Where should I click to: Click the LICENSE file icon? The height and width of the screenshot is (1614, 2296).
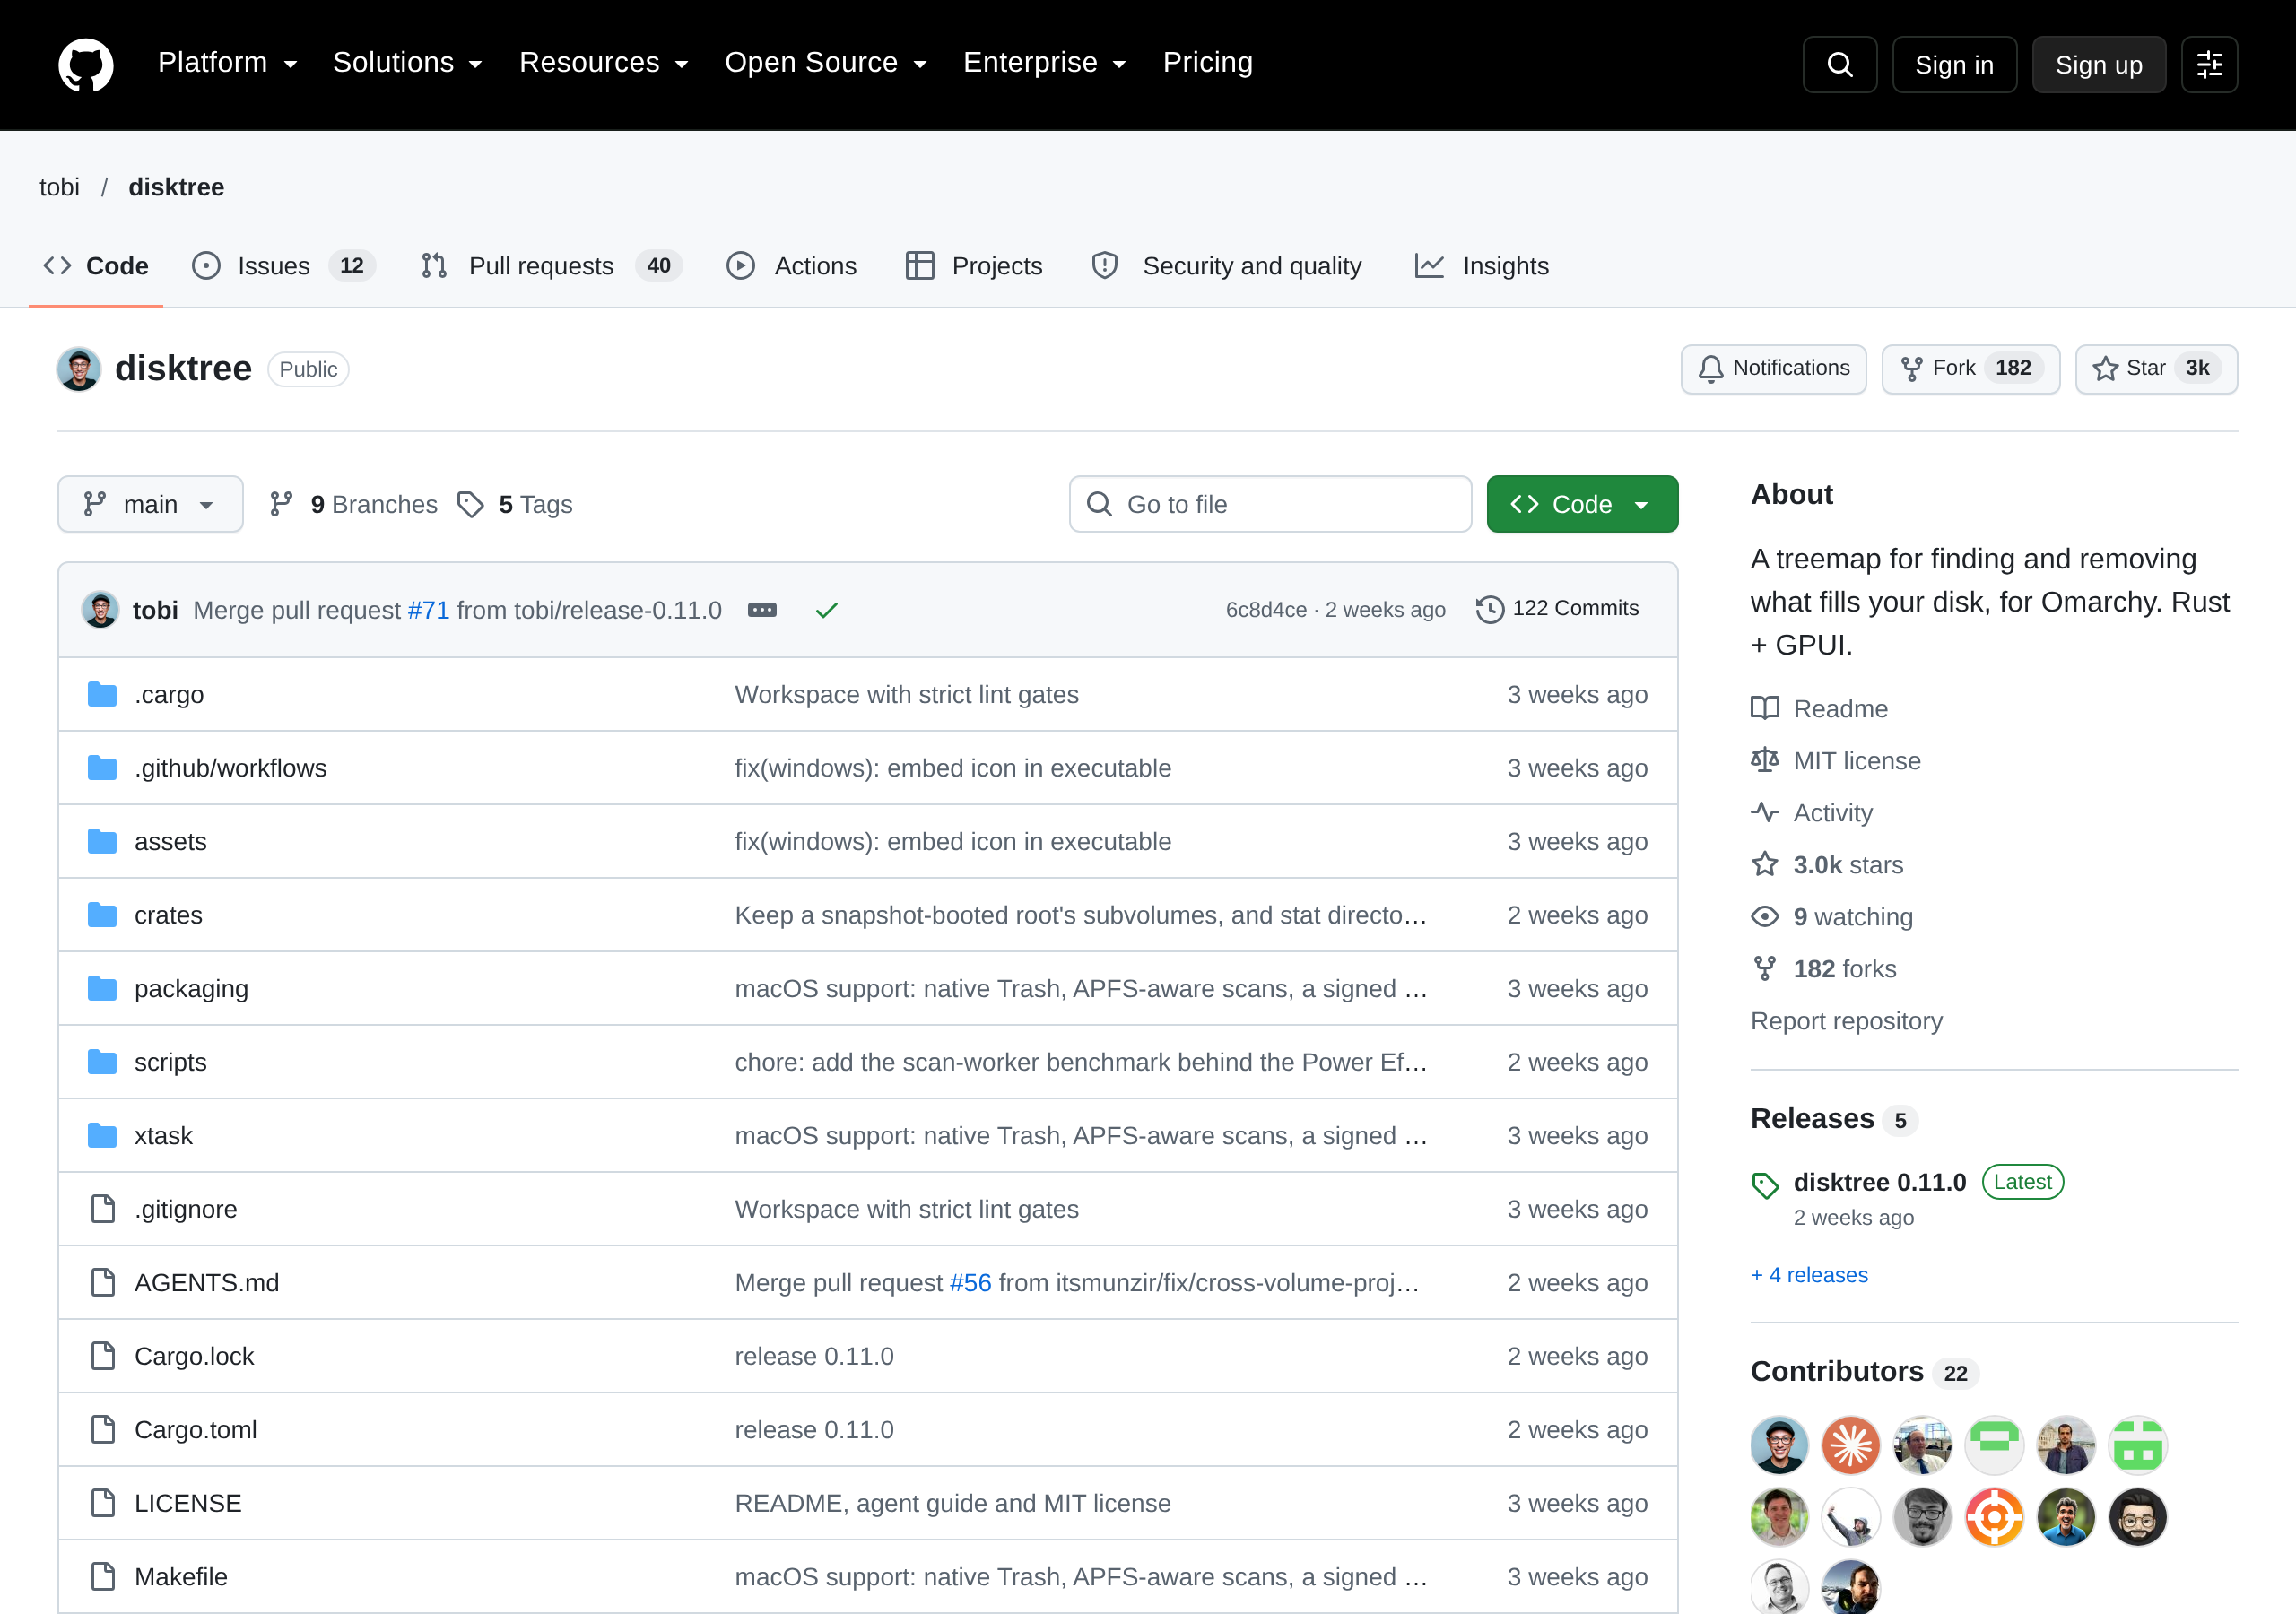pos(103,1503)
